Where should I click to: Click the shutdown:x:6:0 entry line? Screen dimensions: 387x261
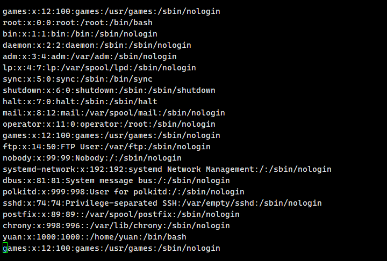109,90
